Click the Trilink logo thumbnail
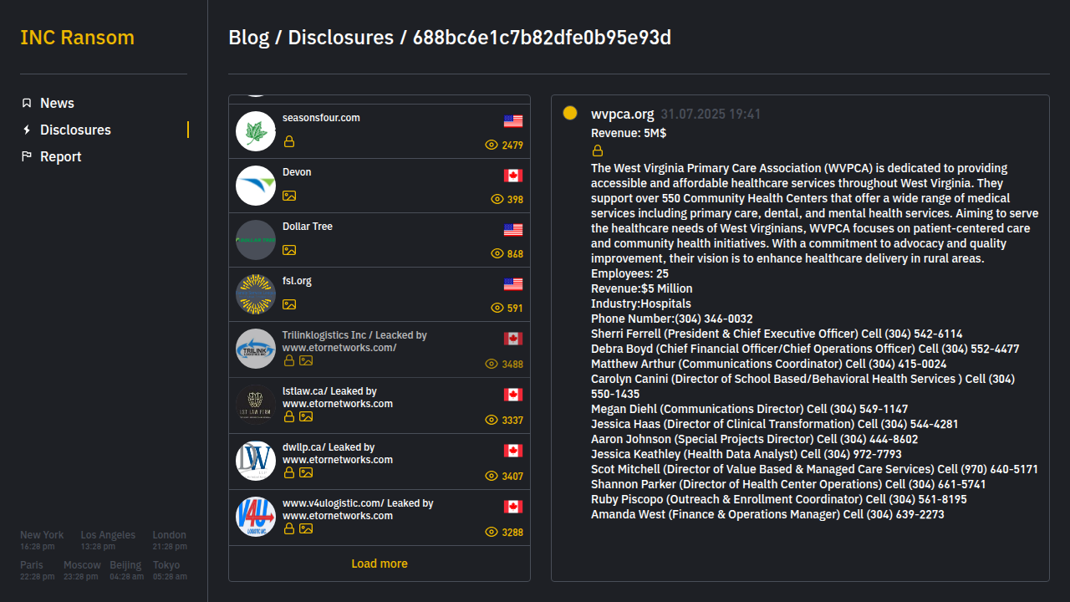Image resolution: width=1070 pixels, height=602 pixels. pos(256,349)
